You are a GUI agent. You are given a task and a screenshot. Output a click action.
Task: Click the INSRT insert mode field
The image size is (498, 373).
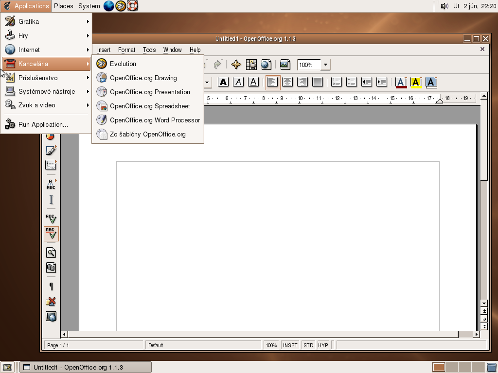tap(290, 345)
